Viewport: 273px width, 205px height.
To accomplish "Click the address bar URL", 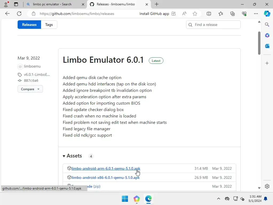I will (77, 14).
